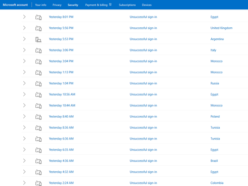
Task: Click the Argentina location
Action: pos(217,39)
